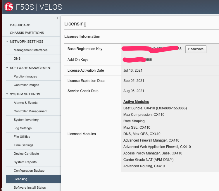Open Device Certificate page
Image resolution: width=219 pixels, height=191 pixels.
pos(26,154)
